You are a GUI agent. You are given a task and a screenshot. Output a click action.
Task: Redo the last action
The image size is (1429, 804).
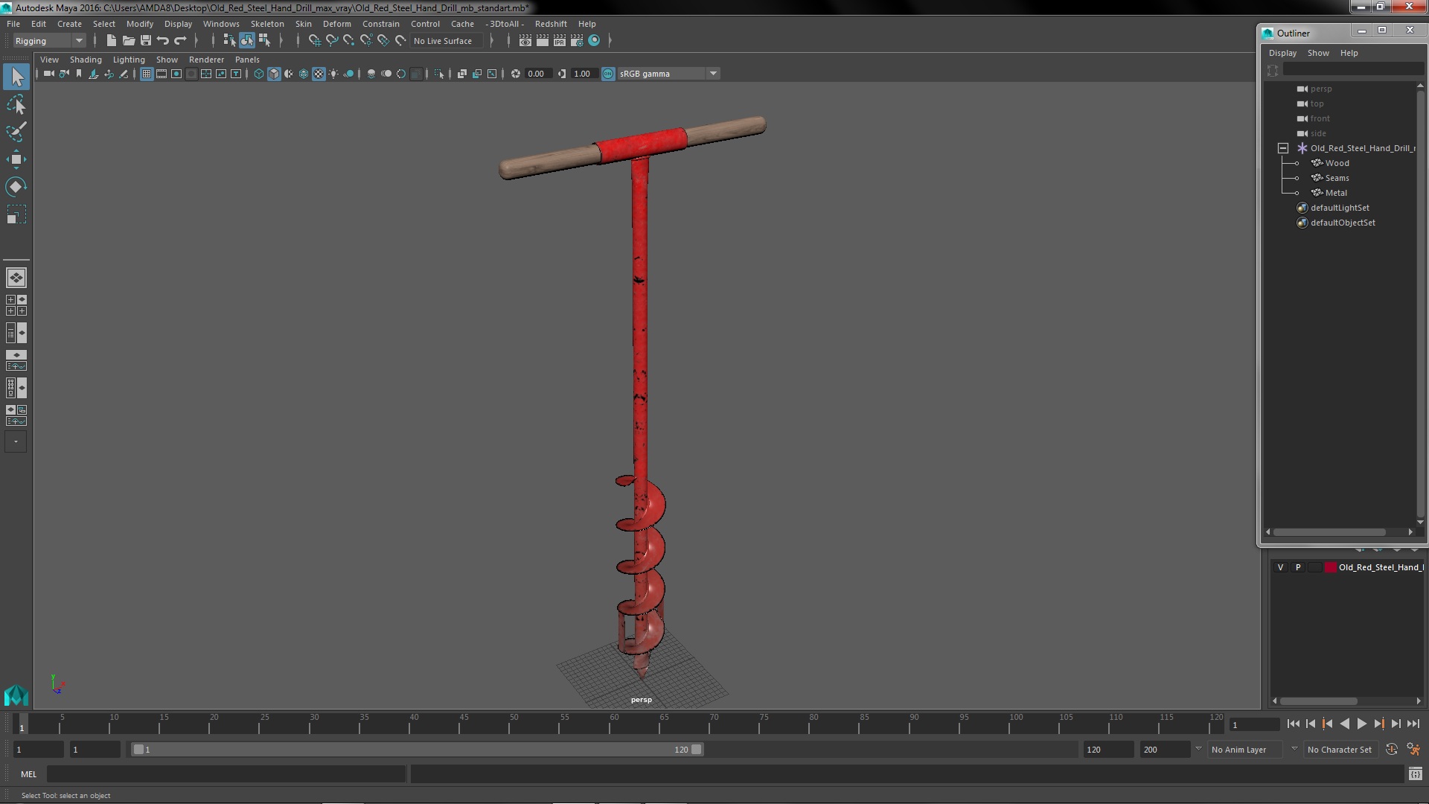point(180,40)
